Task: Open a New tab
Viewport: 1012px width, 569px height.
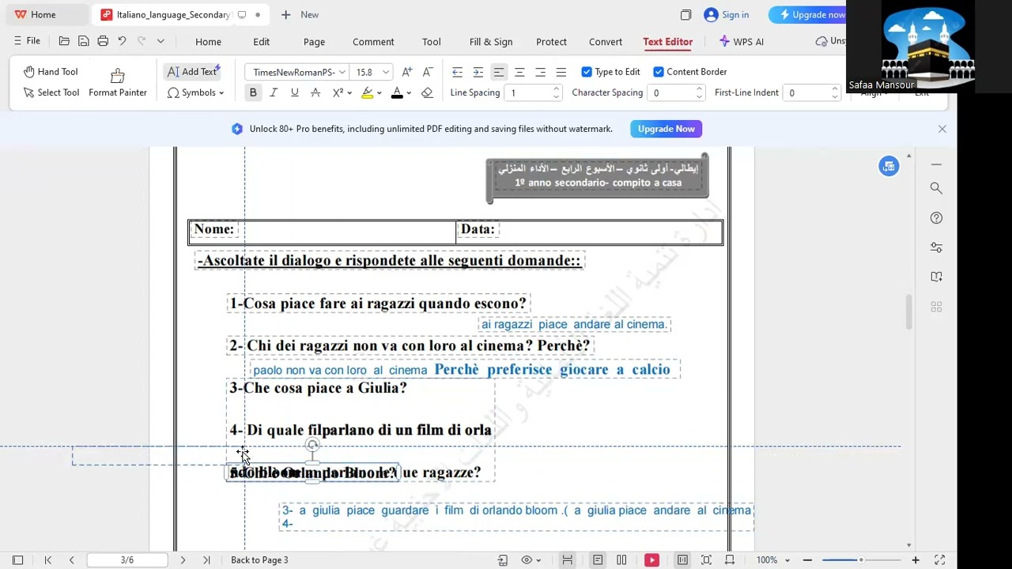Action: click(x=300, y=14)
